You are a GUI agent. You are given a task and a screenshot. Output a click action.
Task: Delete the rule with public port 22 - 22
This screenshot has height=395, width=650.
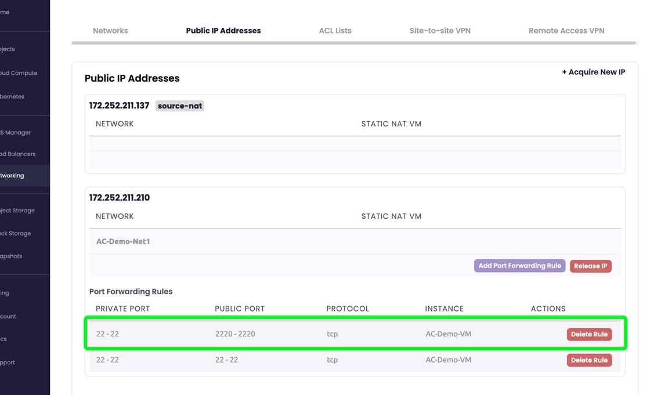[588, 360]
